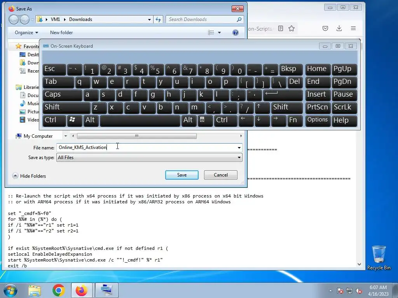
Task: Click the muted volume tray icon
Action: click(x=359, y=291)
